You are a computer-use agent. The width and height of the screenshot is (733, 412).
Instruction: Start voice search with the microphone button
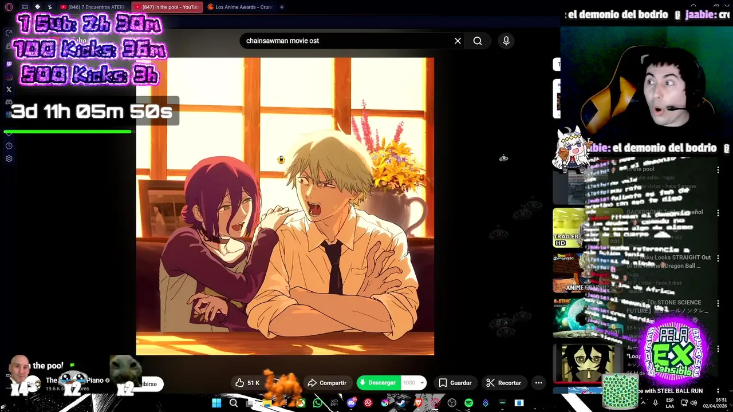(x=506, y=41)
